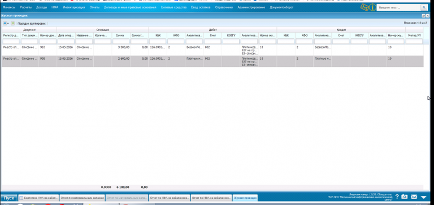Click the Порядок группировки label
Image resolution: width=434 pixels, height=205 pixels.
[x=32, y=24]
